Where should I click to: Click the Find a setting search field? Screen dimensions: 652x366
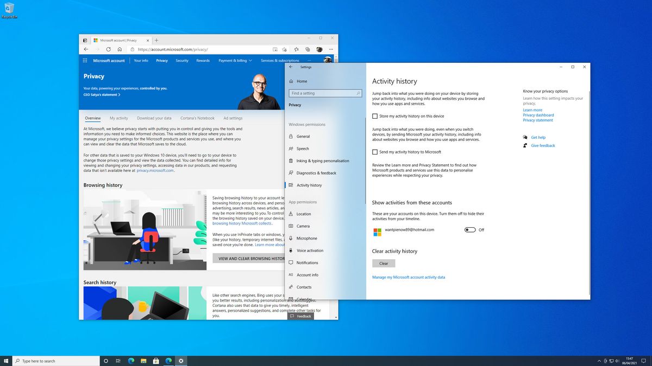point(325,93)
